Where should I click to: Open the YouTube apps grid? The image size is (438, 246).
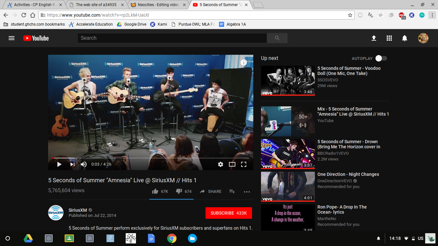[x=389, y=38]
